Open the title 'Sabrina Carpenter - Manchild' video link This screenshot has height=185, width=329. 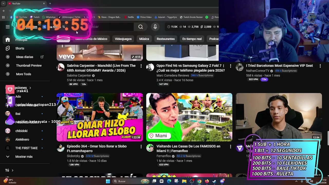tap(101, 68)
